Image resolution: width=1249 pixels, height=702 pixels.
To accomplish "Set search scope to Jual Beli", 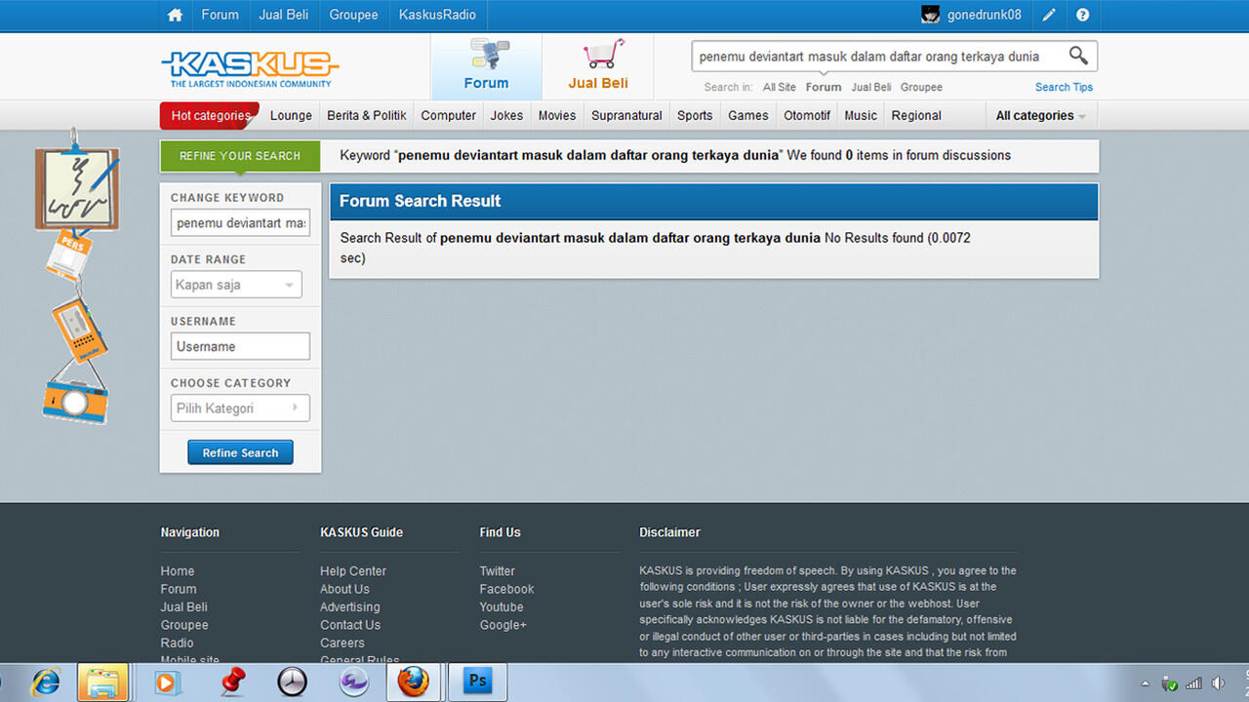I will 870,87.
